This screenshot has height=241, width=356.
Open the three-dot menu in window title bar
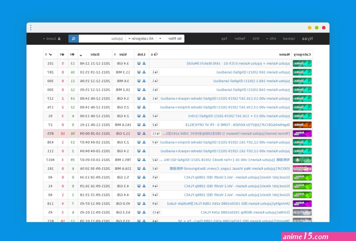click(x=31, y=28)
